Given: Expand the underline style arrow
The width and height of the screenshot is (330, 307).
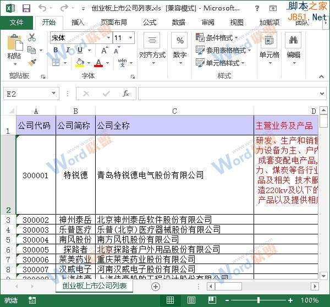Looking at the screenshot, I should pyautogui.click(x=89, y=50).
